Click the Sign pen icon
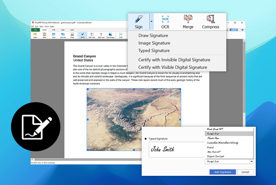The image size is (276, 185). [139, 19]
